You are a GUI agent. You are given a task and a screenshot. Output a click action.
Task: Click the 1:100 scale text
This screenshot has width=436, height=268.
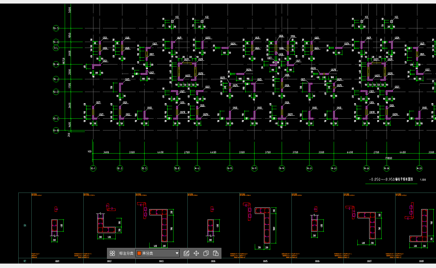tap(423, 180)
